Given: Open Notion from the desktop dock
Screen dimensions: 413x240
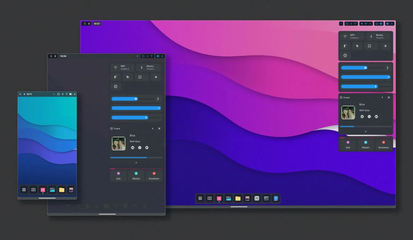Looking at the screenshot, I should coord(257,198).
